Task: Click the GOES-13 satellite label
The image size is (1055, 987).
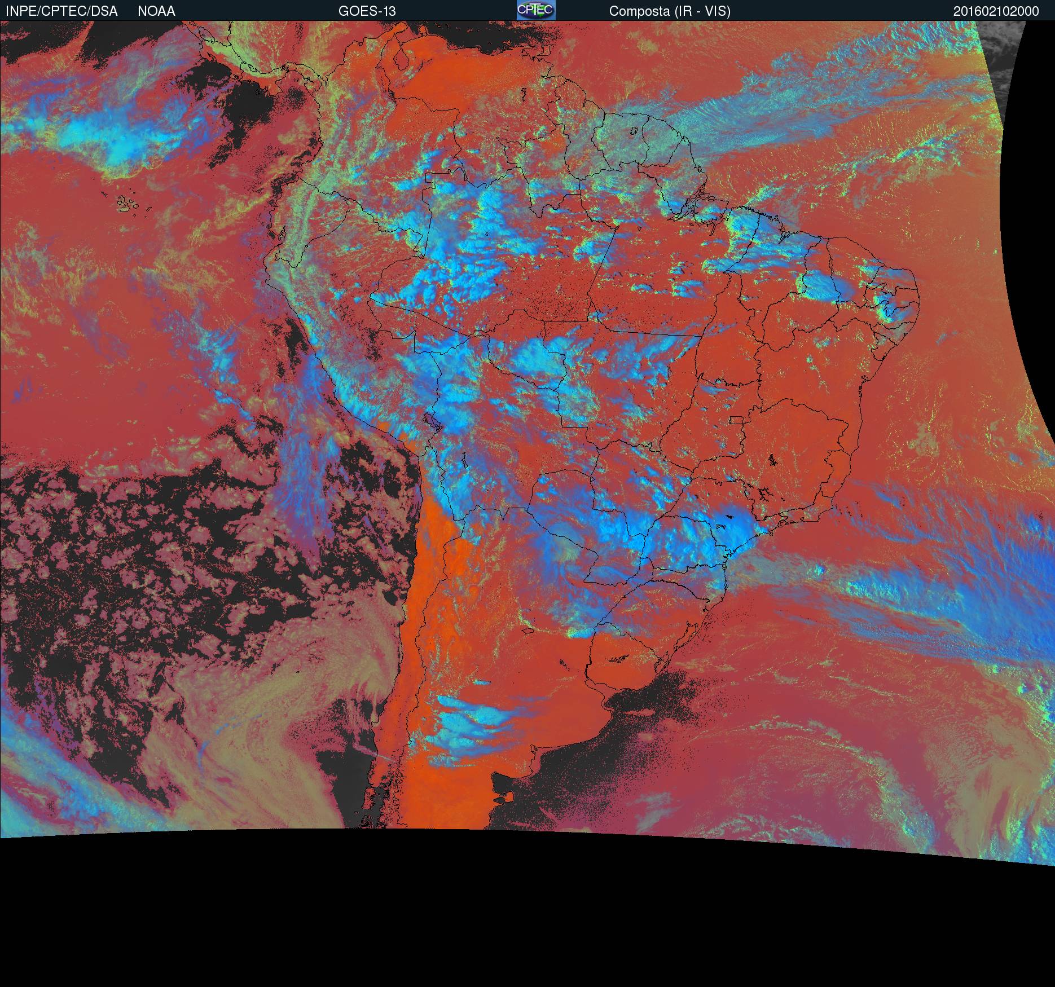Action: (x=367, y=11)
